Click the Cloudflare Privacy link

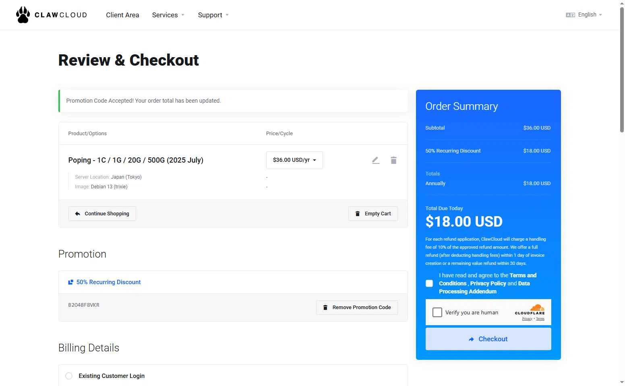pyautogui.click(x=527, y=319)
